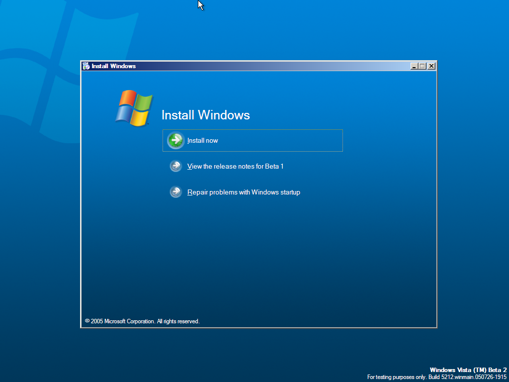Click the arrow icon beside View the release notes

coord(176,166)
